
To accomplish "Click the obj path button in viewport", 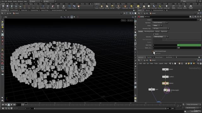I will pyautogui.click(x=9, y=13).
